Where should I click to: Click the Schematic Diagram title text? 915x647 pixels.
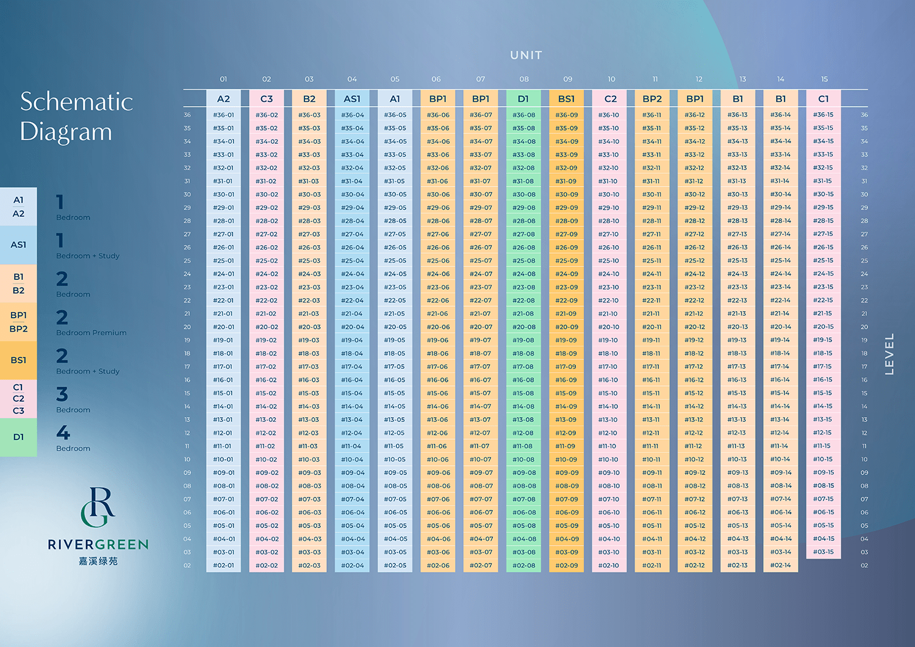[76, 116]
